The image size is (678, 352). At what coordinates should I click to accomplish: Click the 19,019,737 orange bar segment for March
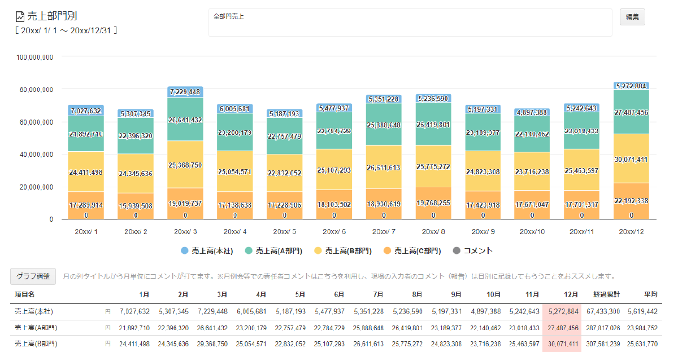185,204
